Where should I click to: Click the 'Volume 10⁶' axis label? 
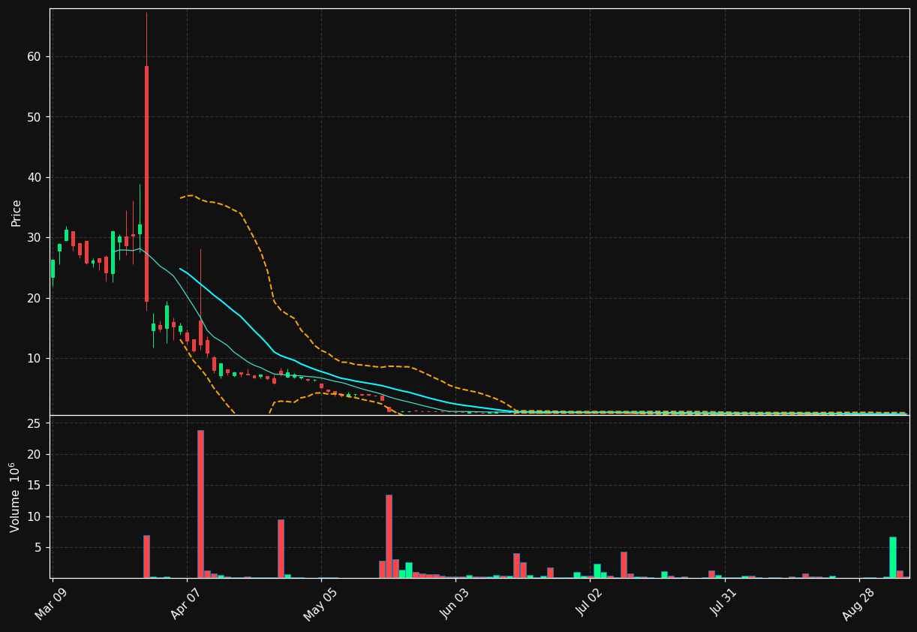(16, 498)
